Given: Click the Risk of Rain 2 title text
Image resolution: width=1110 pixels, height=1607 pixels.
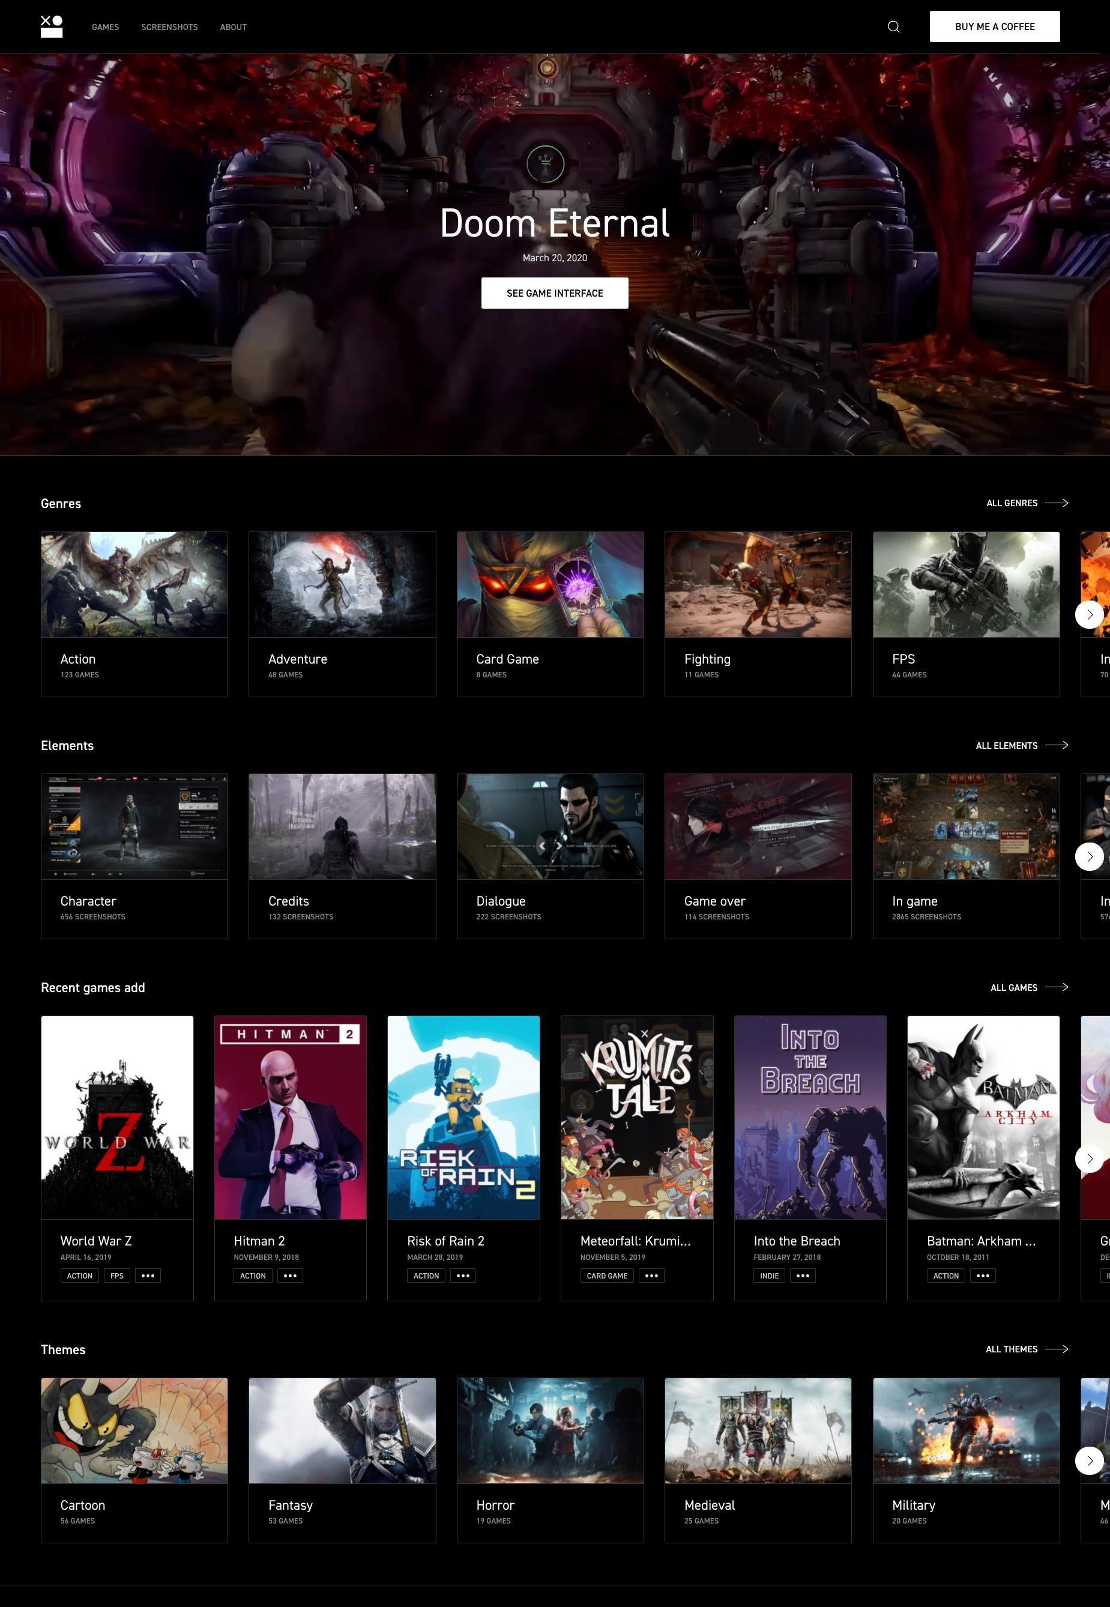Looking at the screenshot, I should 446,1241.
